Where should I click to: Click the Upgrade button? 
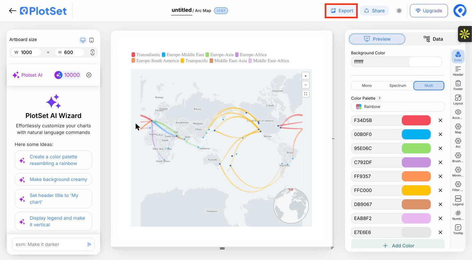(429, 11)
